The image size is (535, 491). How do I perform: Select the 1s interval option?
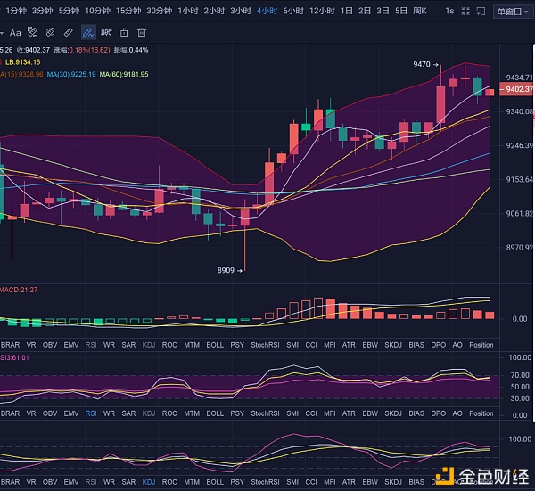(449, 11)
